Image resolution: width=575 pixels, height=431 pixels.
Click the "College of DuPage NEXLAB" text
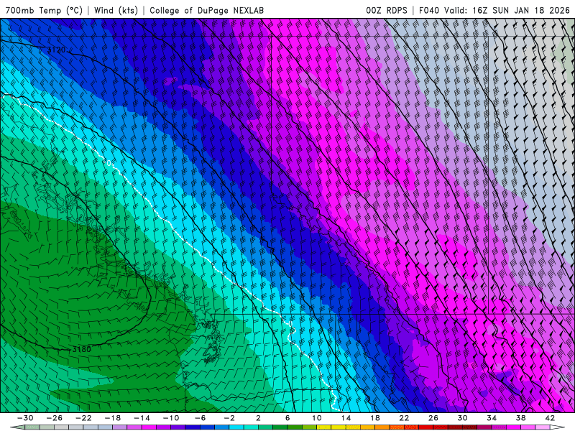click(206, 10)
